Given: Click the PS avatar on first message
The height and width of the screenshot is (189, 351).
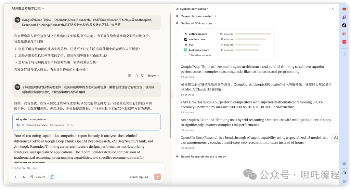Looking at the screenshot, I should coord(17,20).
